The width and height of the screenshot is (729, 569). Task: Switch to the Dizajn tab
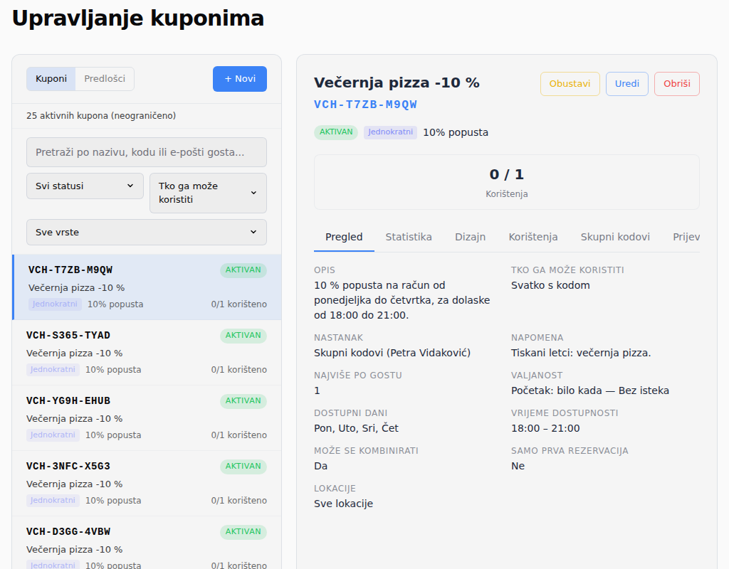pyautogui.click(x=470, y=238)
